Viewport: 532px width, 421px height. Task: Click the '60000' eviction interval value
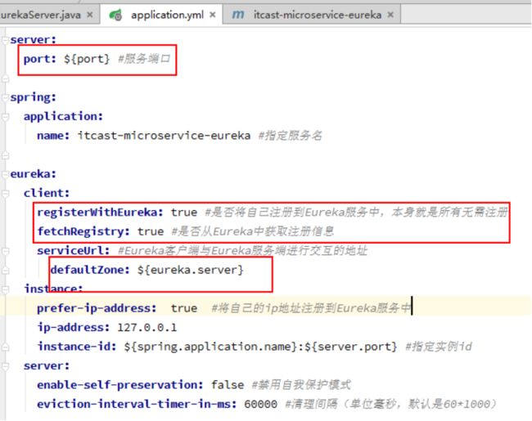click(260, 405)
